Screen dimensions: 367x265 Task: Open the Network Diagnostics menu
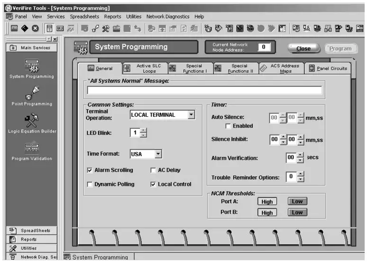[168, 17]
